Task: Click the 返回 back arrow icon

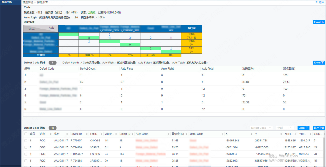Action: tap(317, 2)
